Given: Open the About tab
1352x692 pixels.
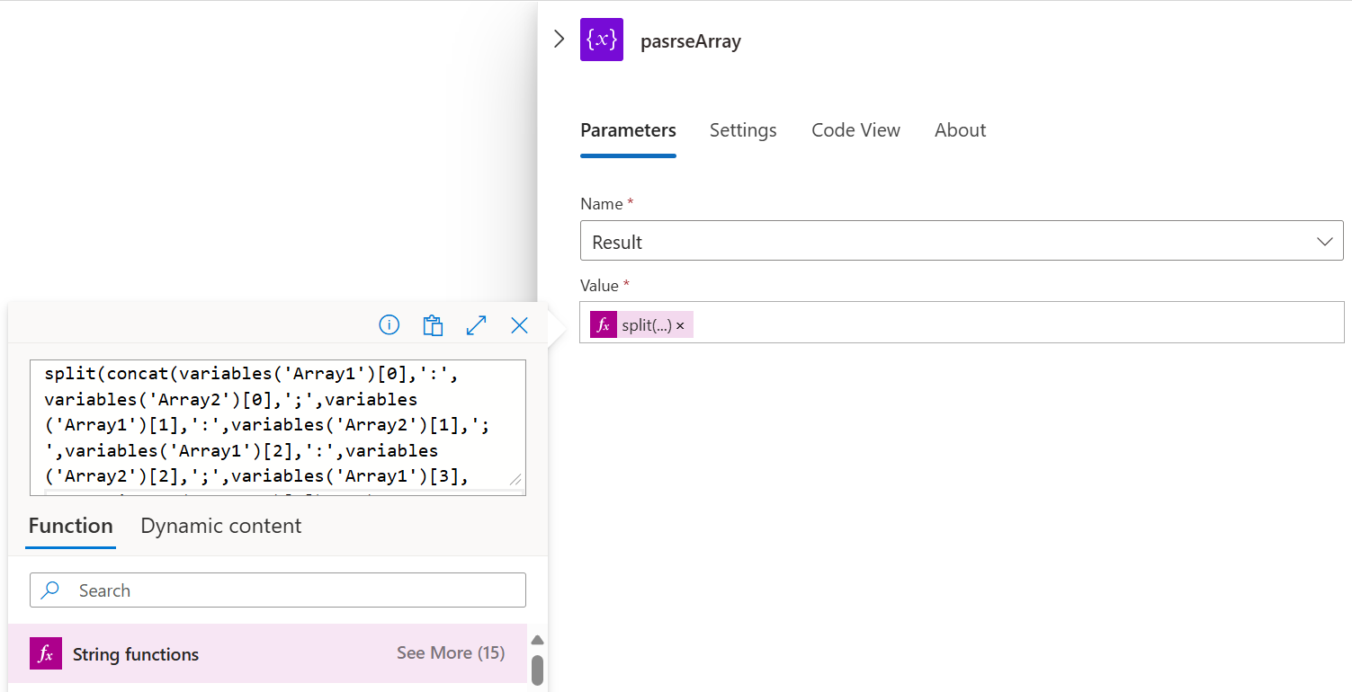Looking at the screenshot, I should [x=959, y=129].
